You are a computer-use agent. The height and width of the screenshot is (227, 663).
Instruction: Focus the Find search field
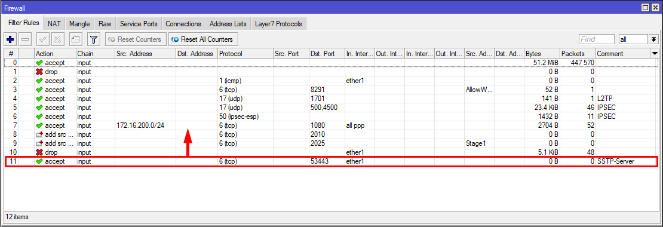coord(597,39)
